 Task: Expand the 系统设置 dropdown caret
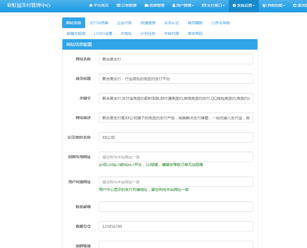[x=254, y=6]
